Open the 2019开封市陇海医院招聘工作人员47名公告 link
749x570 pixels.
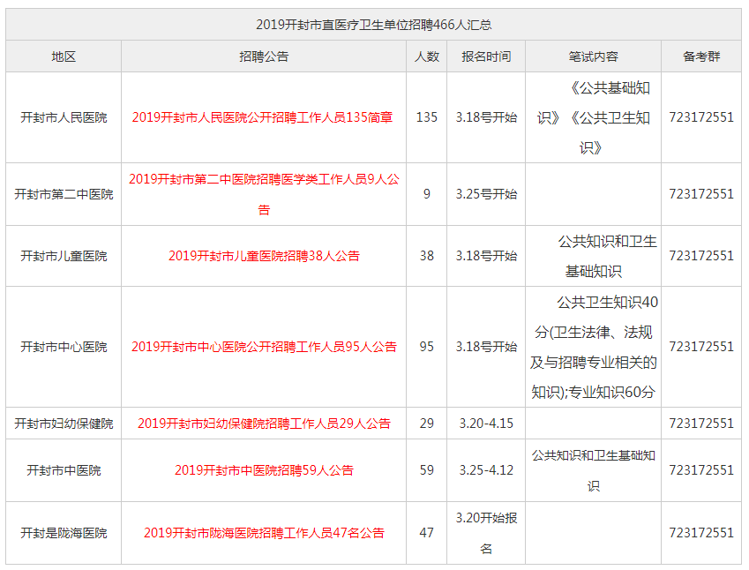tap(264, 533)
